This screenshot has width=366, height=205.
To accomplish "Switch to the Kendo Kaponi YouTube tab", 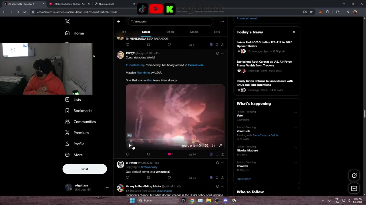I will coord(69,4).
